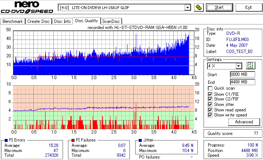Click the Start position 0000 MB field
Image resolution: width=263 pixels, height=160 pixels.
[243, 74]
